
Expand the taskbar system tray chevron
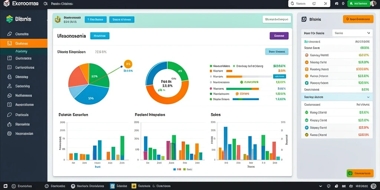pos(321,186)
